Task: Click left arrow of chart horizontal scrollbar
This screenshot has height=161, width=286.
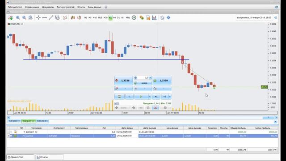Action: coord(9,117)
